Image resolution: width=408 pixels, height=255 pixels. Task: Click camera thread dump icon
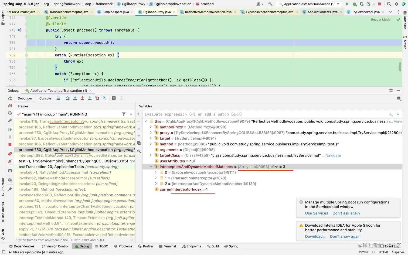pos(10,171)
